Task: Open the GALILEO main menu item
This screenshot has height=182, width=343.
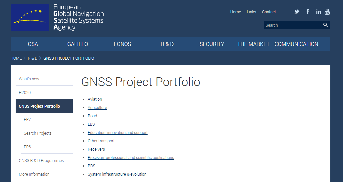Action: pos(78,44)
